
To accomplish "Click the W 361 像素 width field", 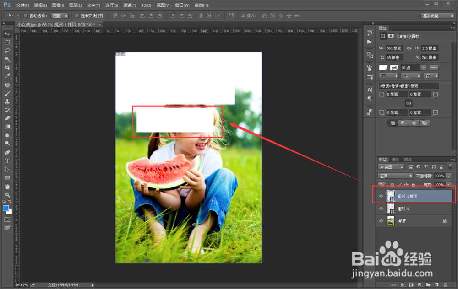I will point(394,48).
